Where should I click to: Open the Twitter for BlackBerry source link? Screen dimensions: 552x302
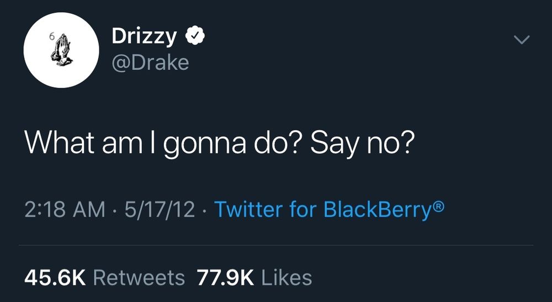click(329, 209)
